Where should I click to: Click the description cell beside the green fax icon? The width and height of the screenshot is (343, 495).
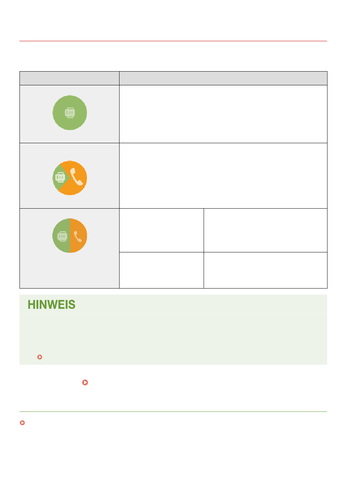coord(223,114)
